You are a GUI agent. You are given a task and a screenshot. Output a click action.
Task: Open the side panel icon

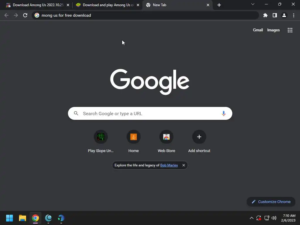tap(275, 15)
